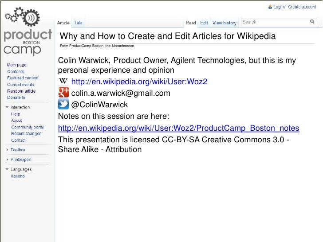
Task: Click the Twitter bird icon
Action: point(63,104)
